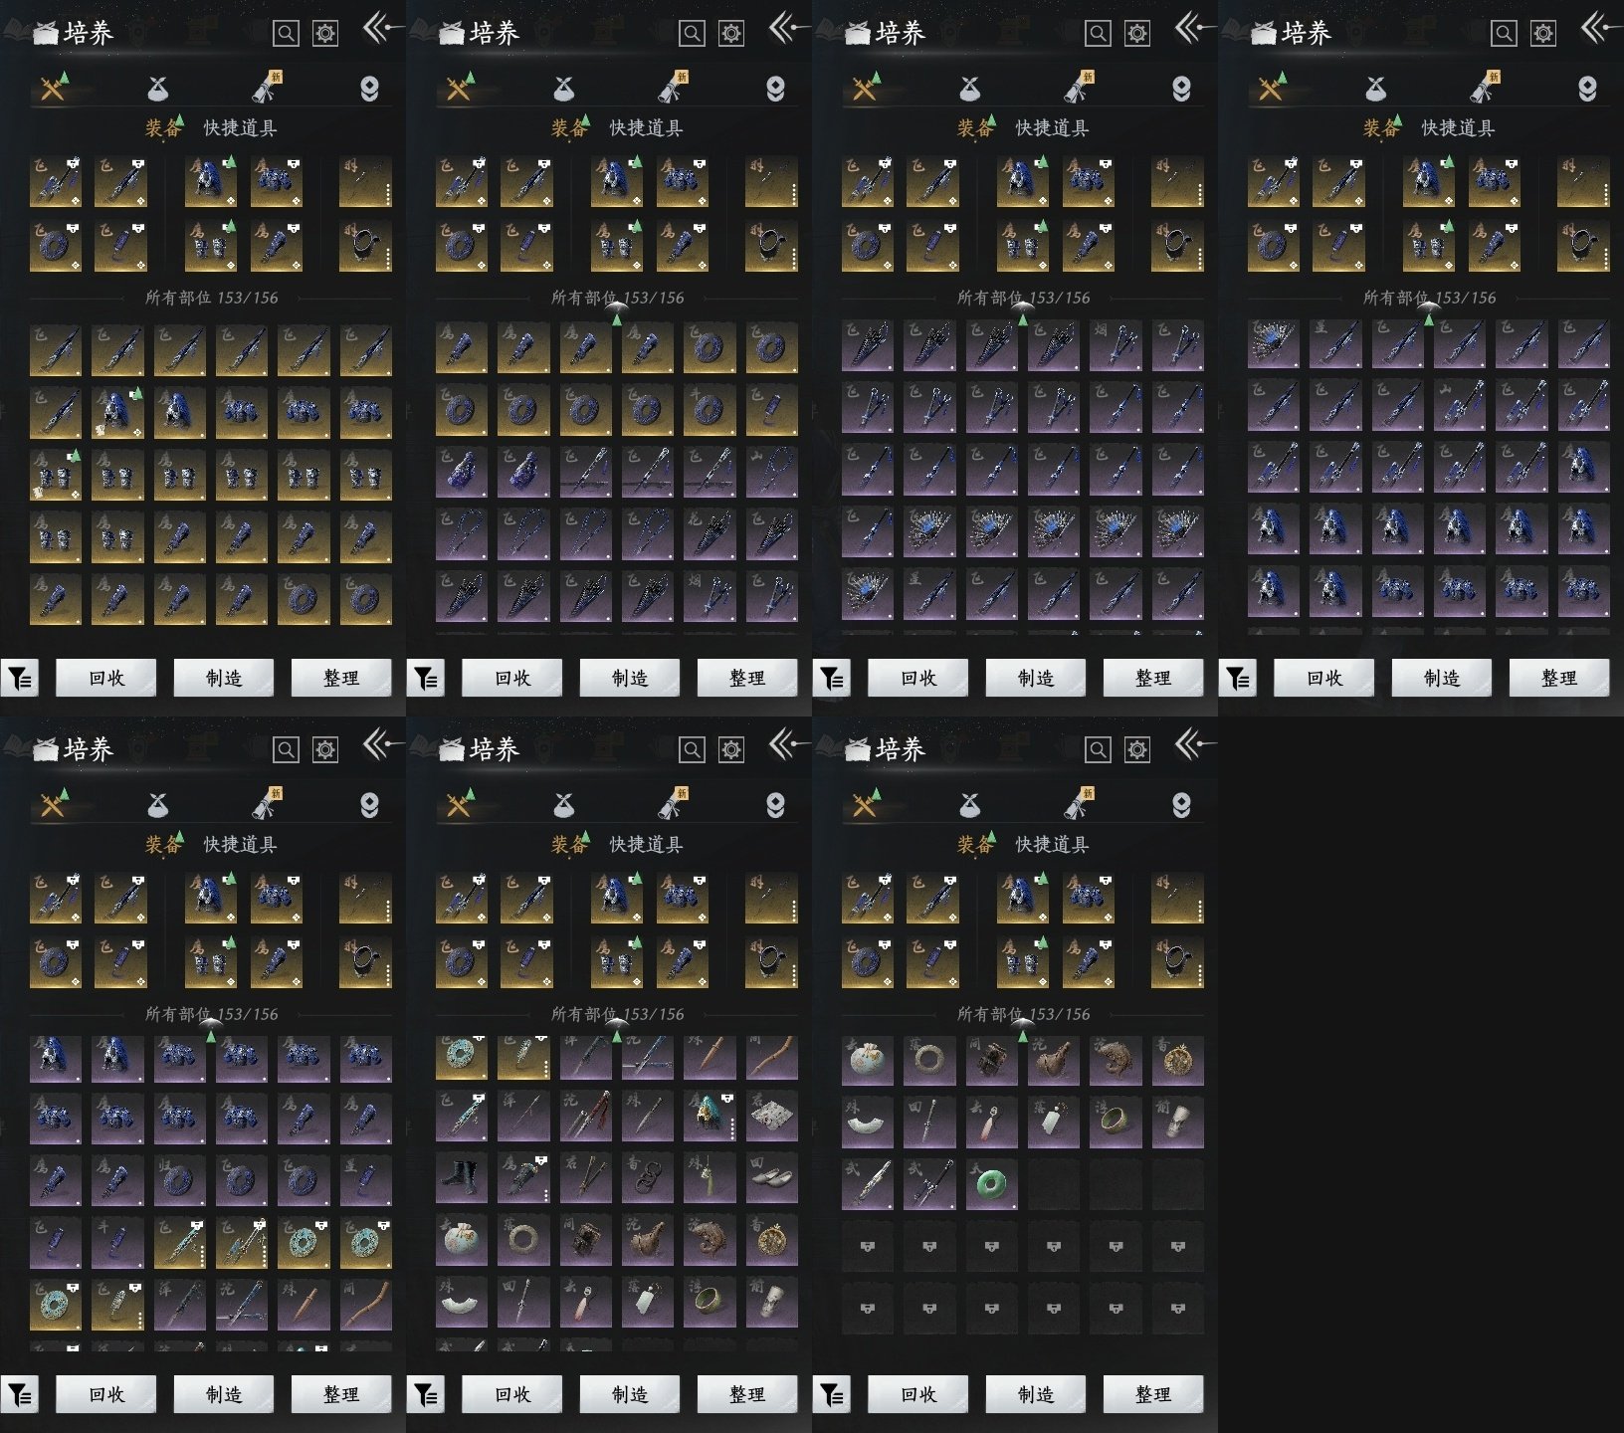The height and width of the screenshot is (1433, 1624).
Task: Select the crossed swords tab in the third top panel
Action: click(x=864, y=89)
